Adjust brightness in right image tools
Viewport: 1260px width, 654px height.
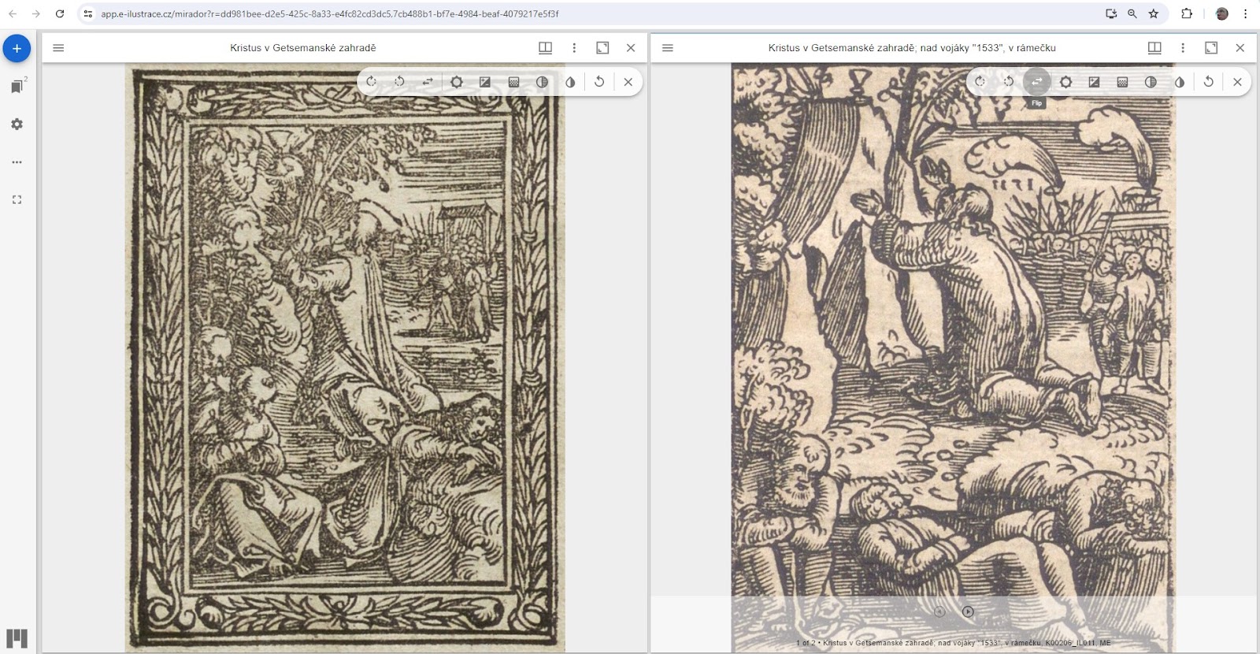pyautogui.click(x=1065, y=82)
